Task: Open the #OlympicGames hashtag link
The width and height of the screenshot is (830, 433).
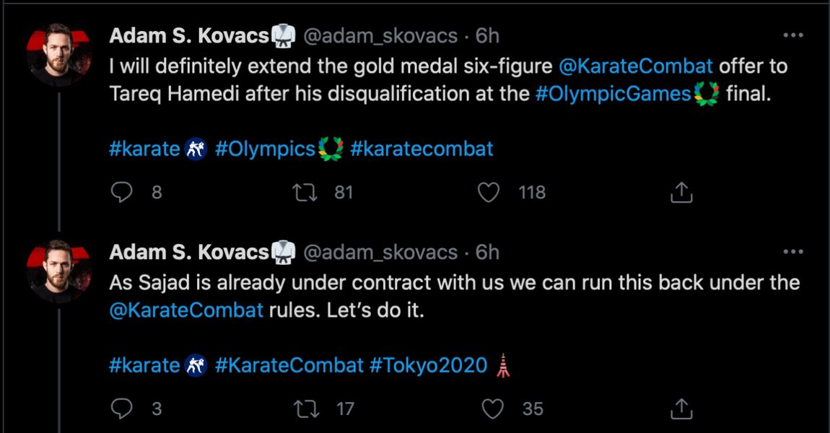Action: tap(613, 95)
